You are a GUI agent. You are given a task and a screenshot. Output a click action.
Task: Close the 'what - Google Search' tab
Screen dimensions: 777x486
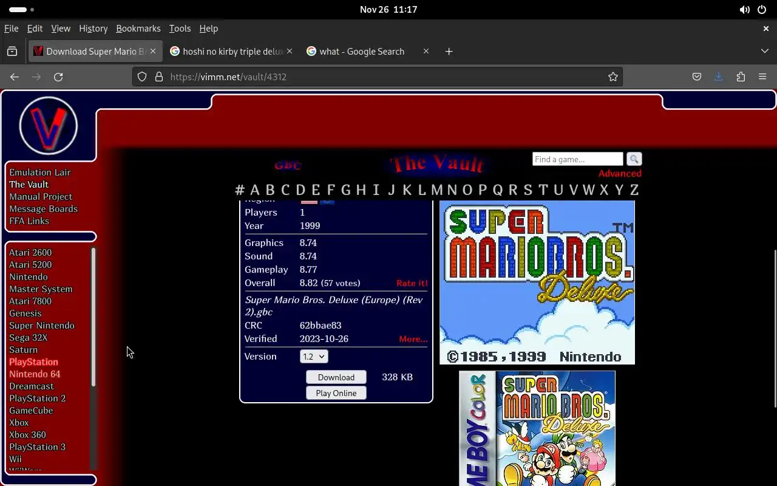pos(426,52)
